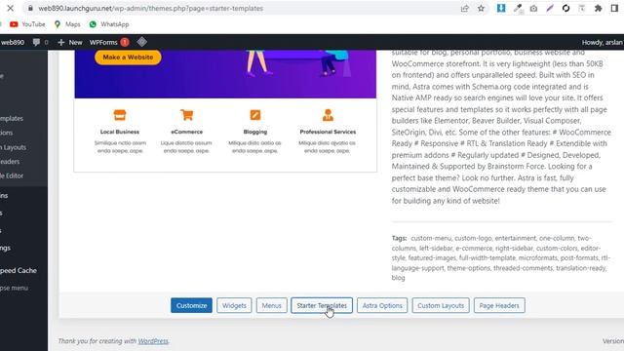Click the Blogging pencil icon
The image size is (624, 351).
255,115
